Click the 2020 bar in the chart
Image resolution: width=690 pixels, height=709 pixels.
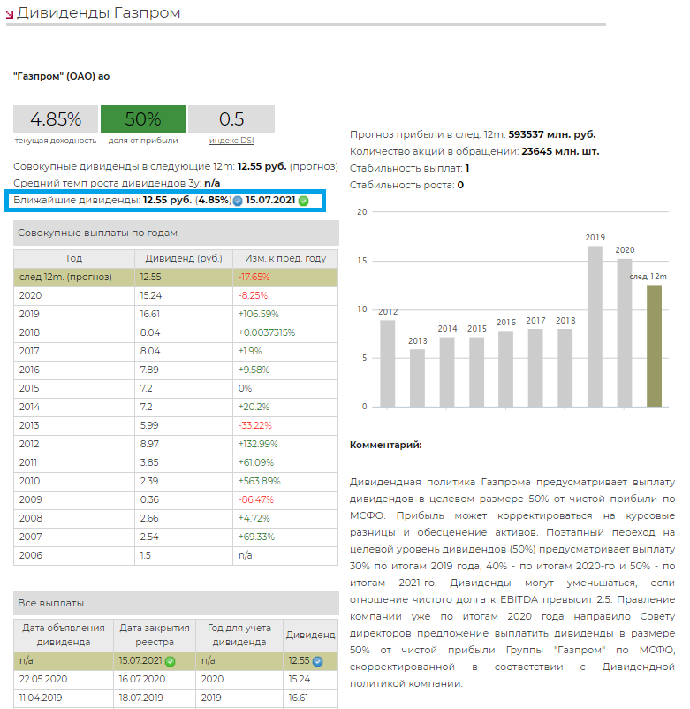click(625, 332)
